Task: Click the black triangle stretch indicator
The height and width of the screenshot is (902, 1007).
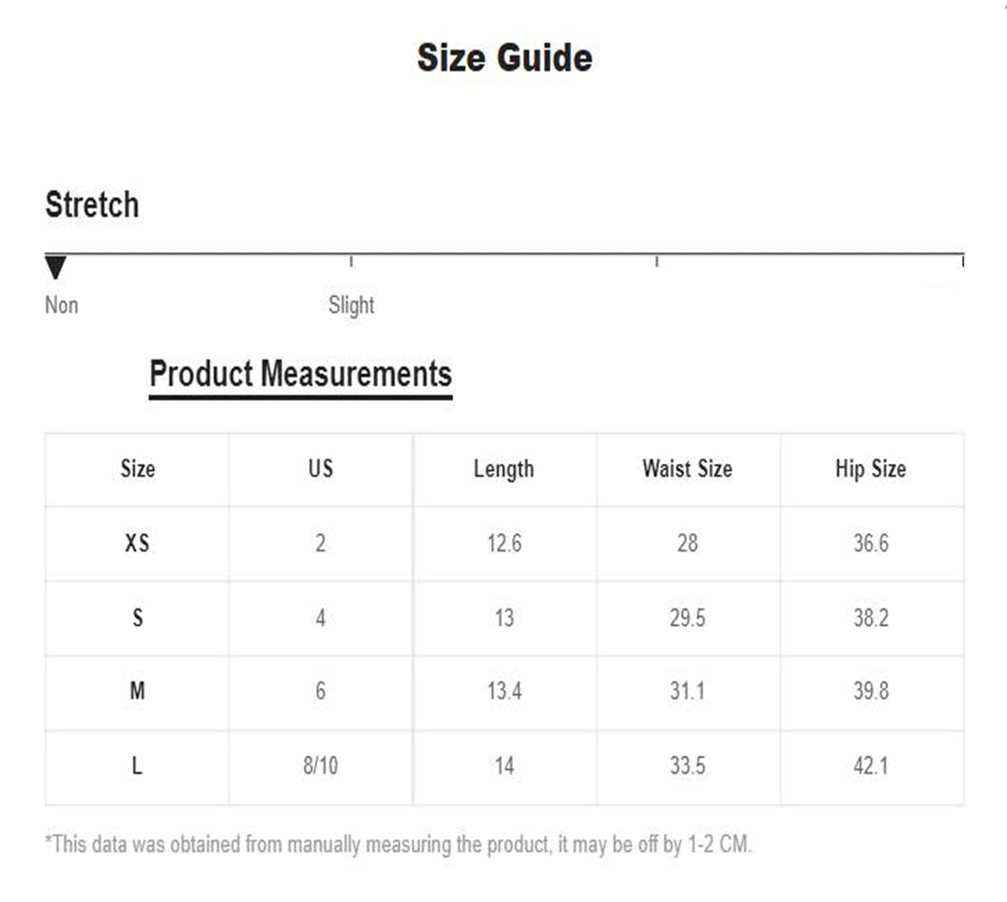Action: click(x=56, y=267)
